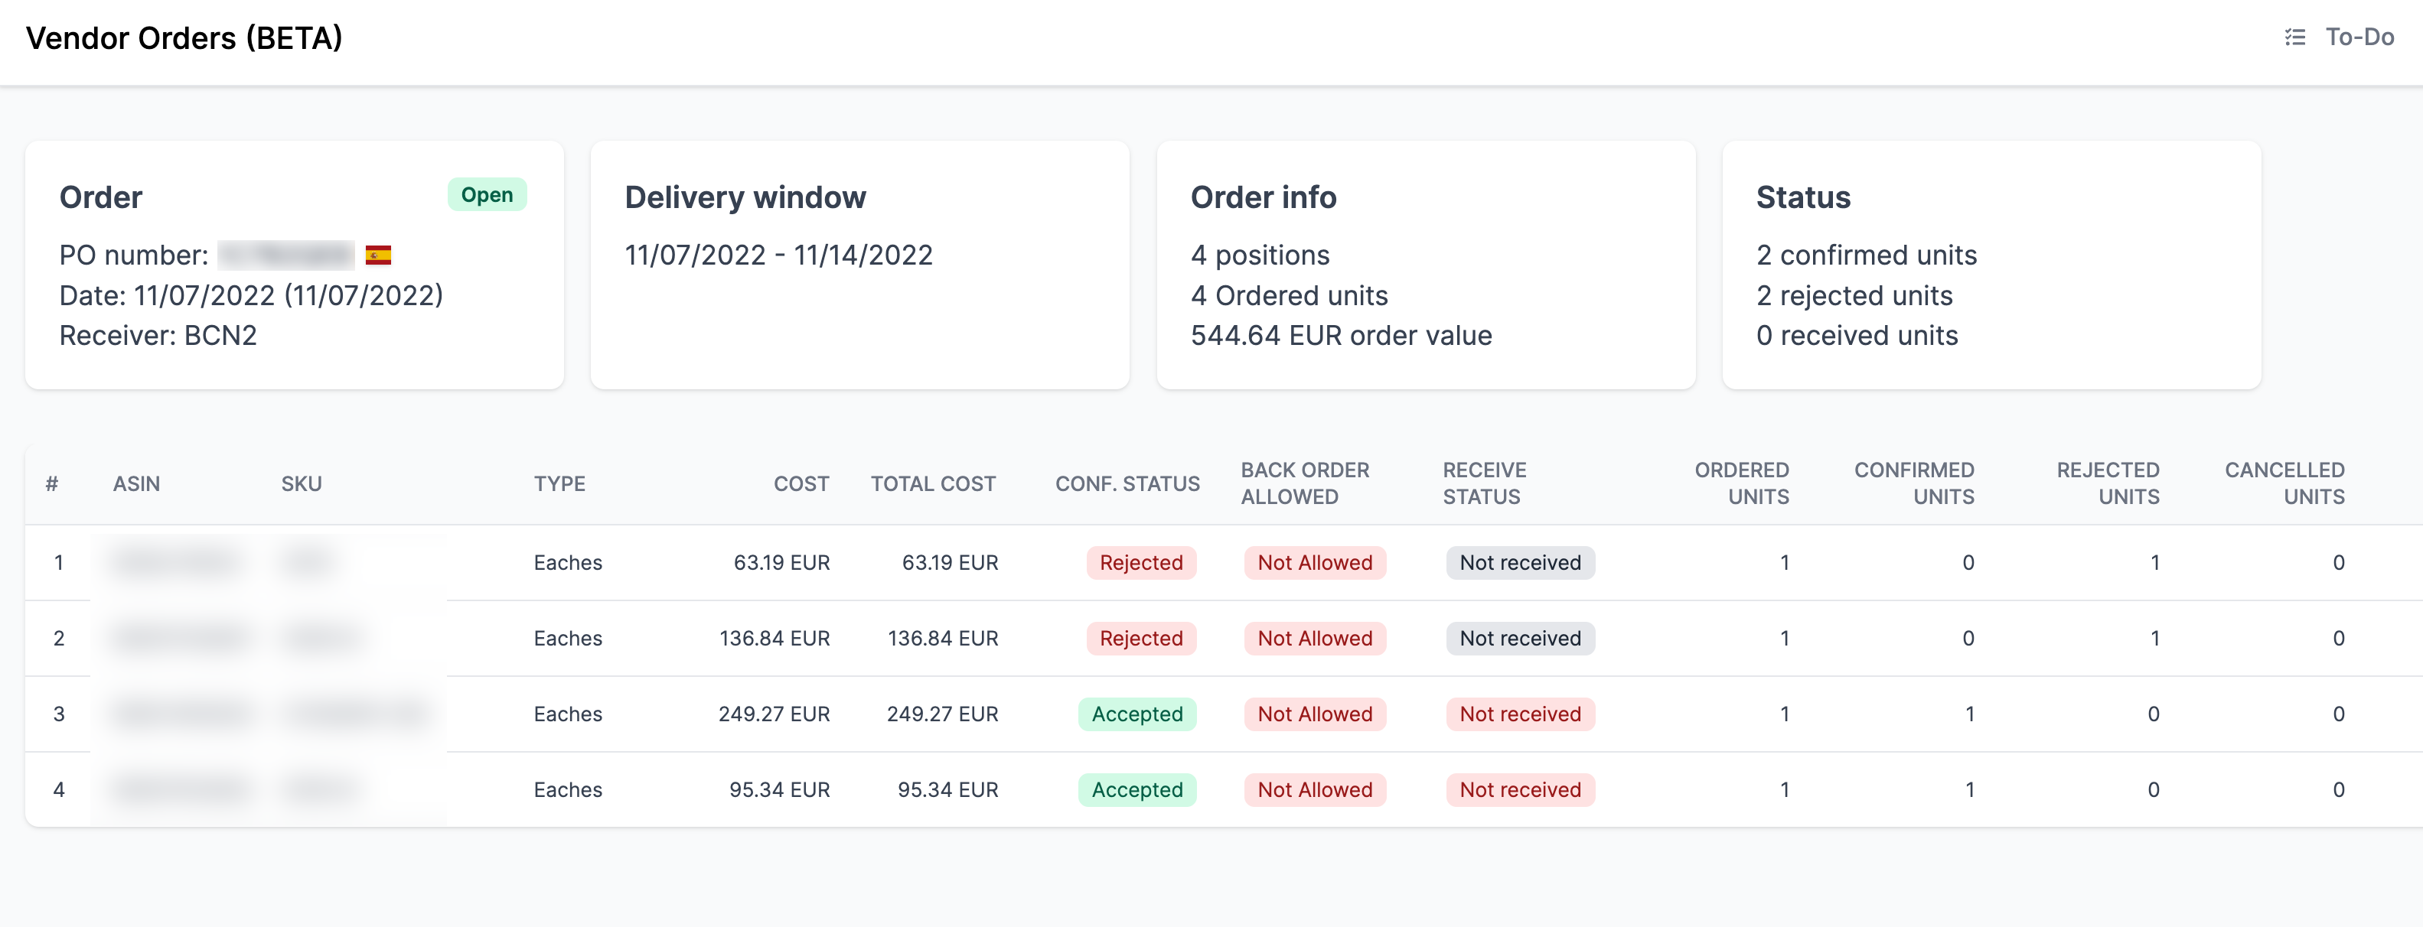
Task: Click the Not received badge in row 3
Action: tap(1518, 714)
